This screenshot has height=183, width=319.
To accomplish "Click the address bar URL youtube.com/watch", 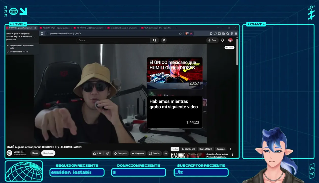I will [x=66, y=34].
